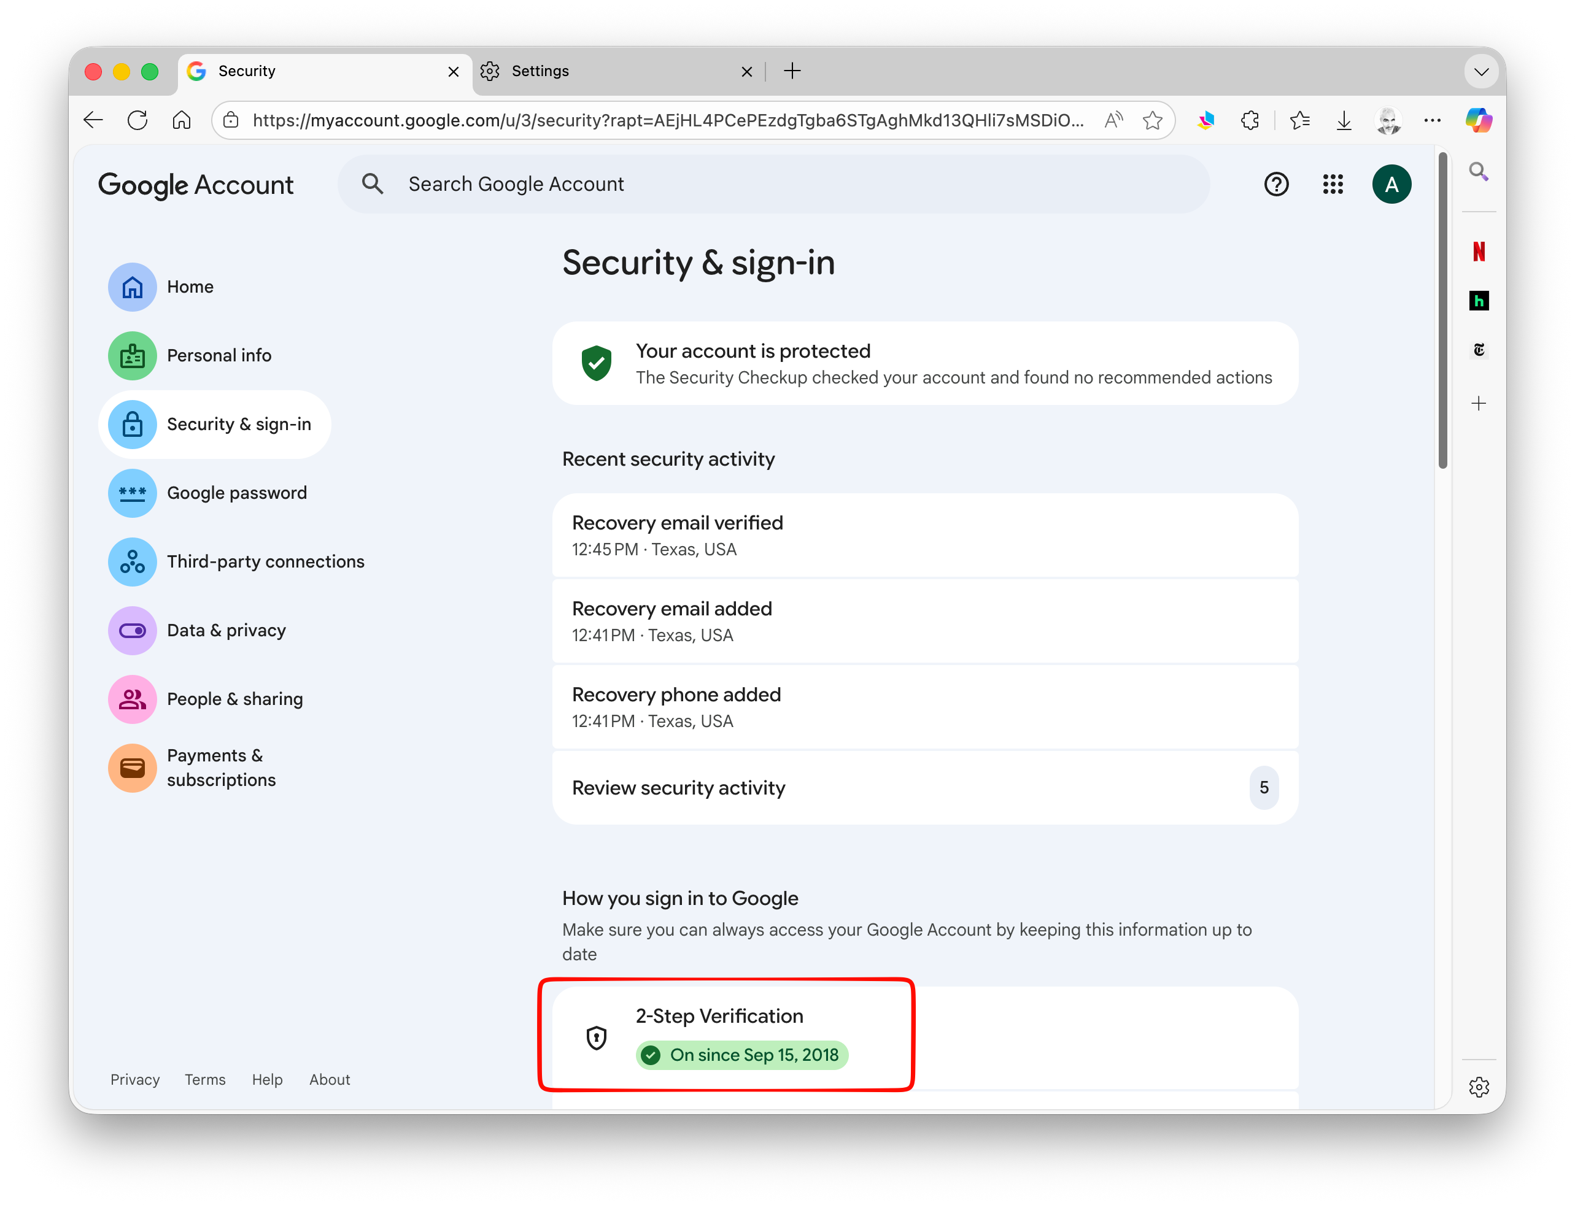
Task: Click the browser extensions puzzle icon
Action: 1249,120
